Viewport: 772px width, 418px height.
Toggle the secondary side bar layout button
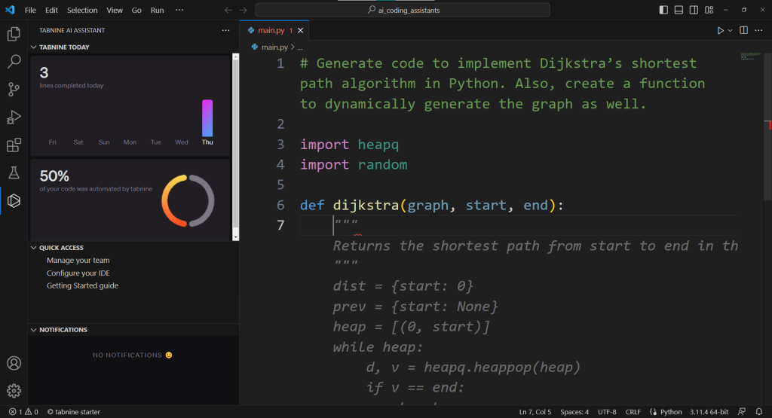(x=694, y=10)
